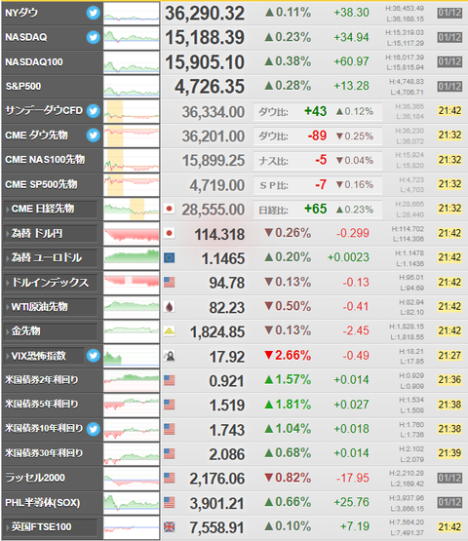Screen dimensions: 468x541
Task: Open the 米国債券2年利回り label
Action: coord(42,380)
